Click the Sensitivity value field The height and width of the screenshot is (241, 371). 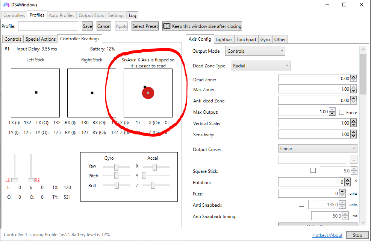(x=314, y=134)
